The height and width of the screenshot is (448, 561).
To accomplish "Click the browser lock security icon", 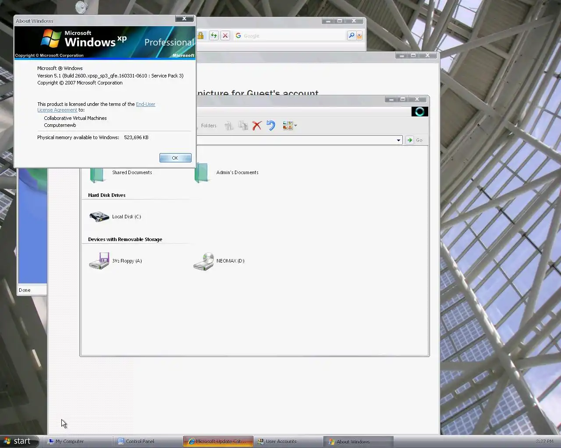I will [201, 35].
